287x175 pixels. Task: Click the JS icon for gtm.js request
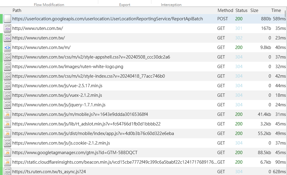[x=7, y=153]
